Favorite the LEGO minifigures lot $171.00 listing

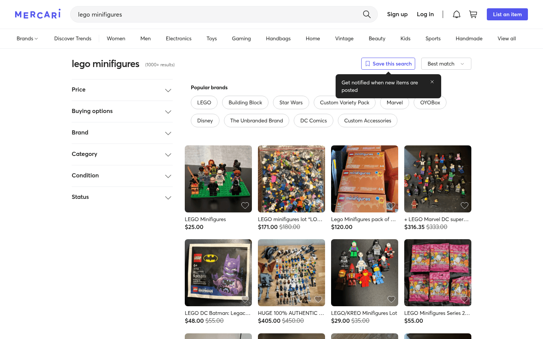click(x=318, y=205)
